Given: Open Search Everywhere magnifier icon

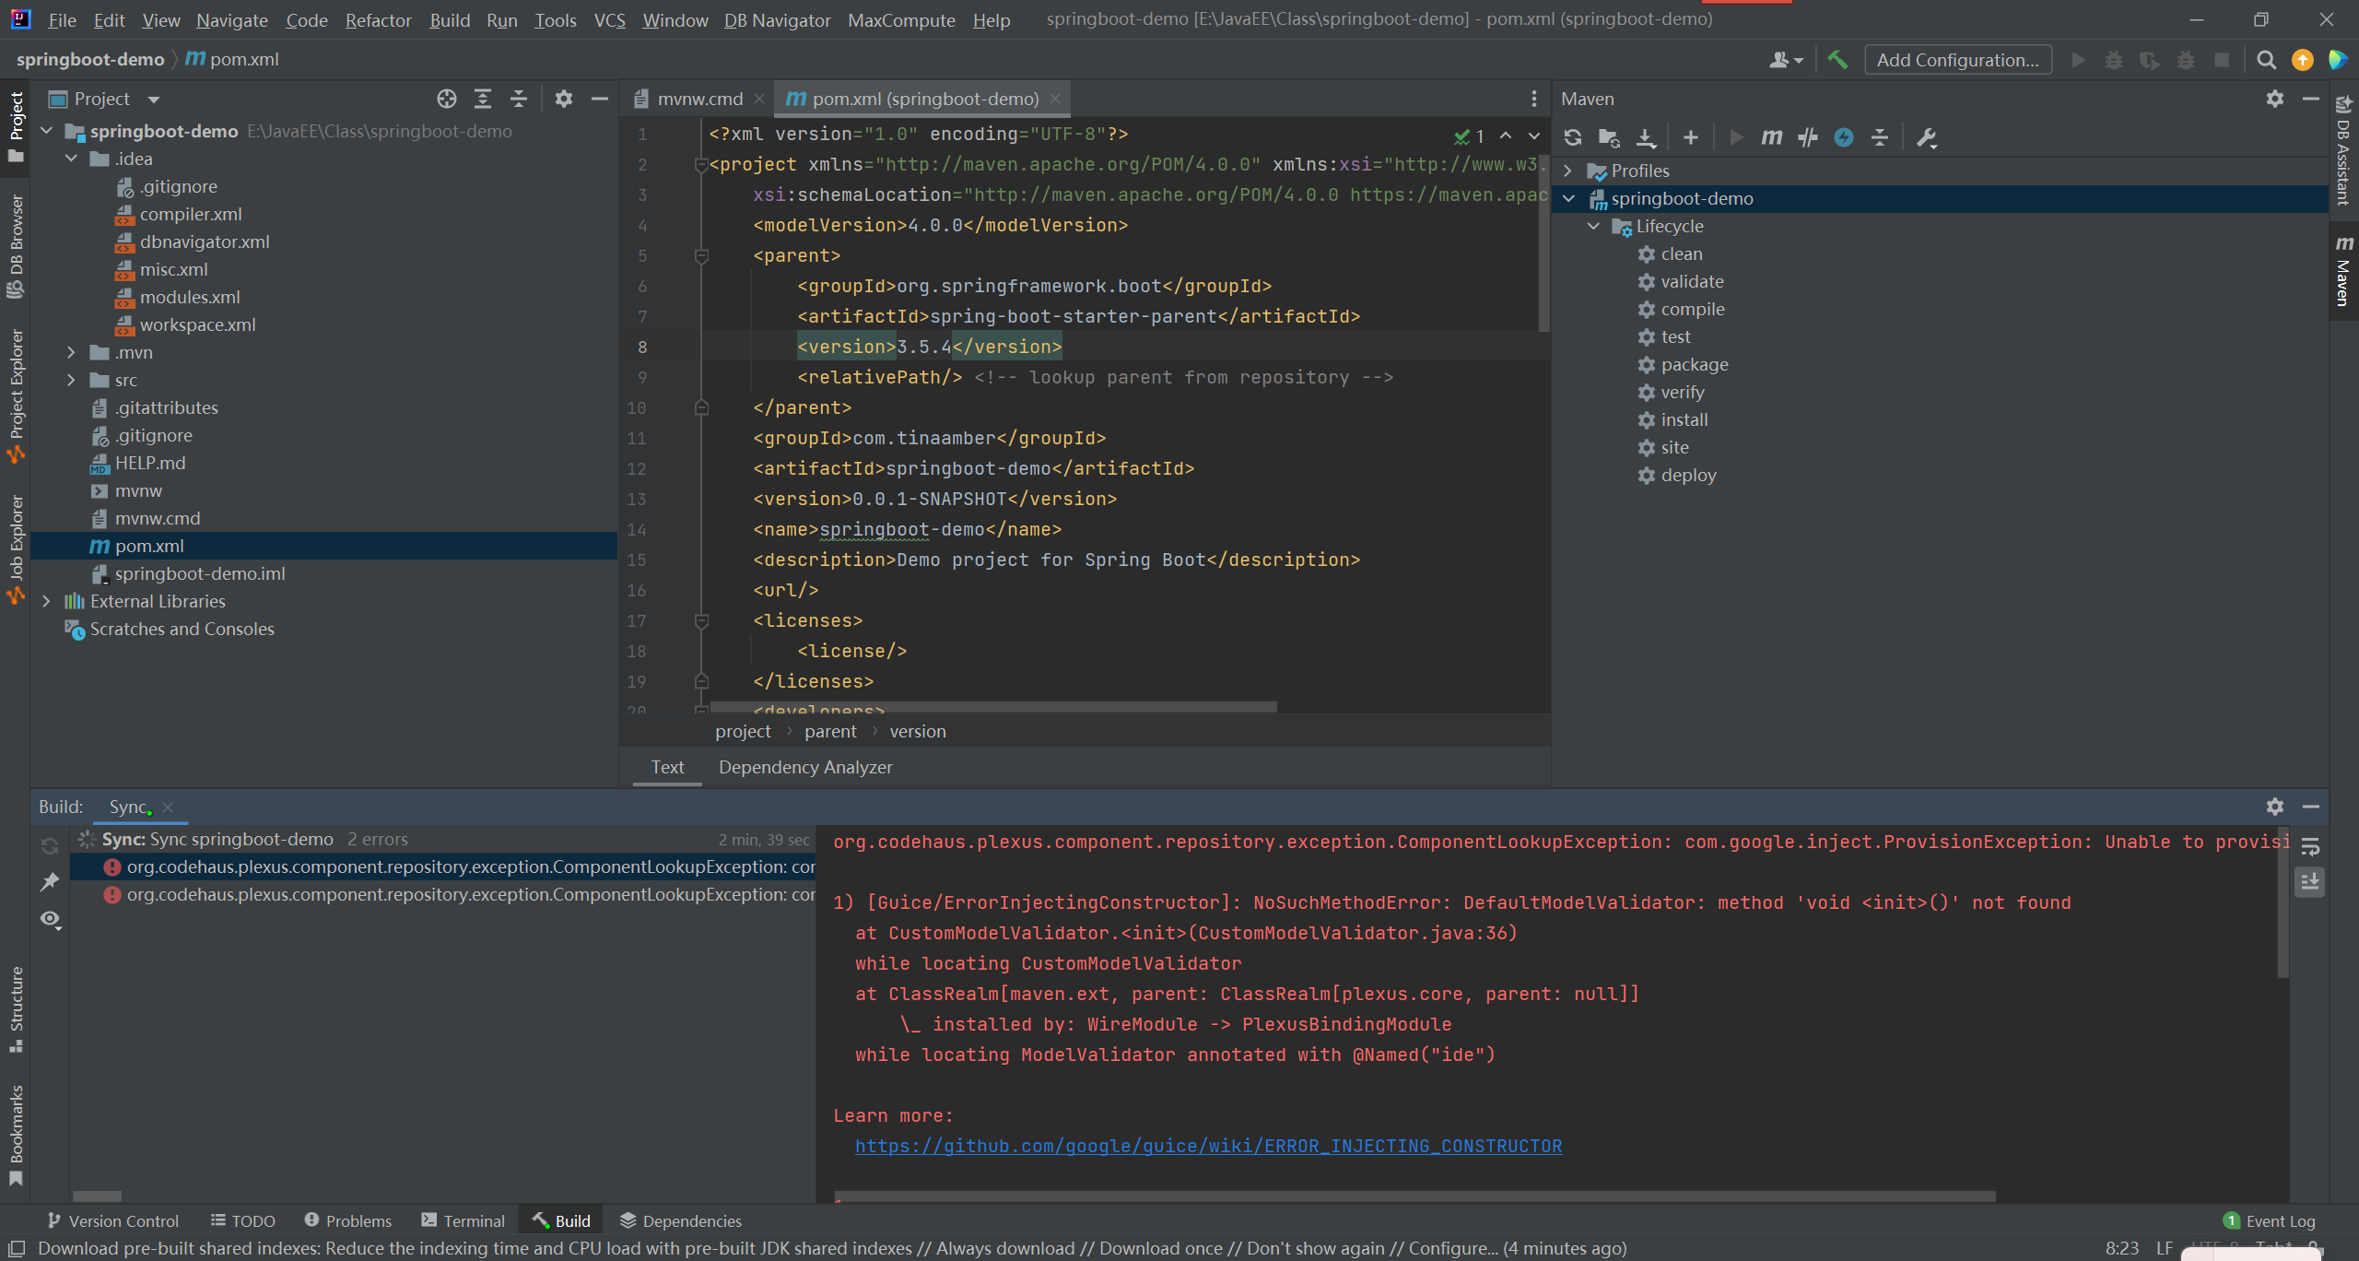Looking at the screenshot, I should pos(2266,60).
